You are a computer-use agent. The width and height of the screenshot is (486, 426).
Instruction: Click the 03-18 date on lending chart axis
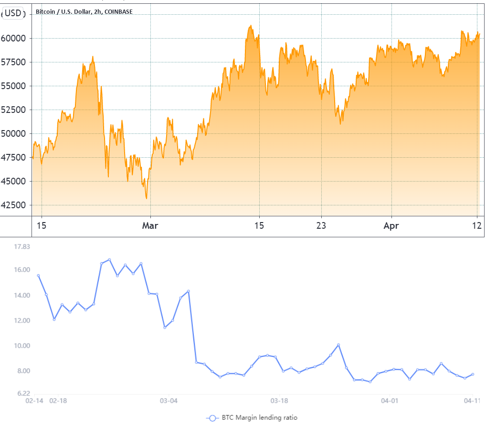(x=279, y=401)
